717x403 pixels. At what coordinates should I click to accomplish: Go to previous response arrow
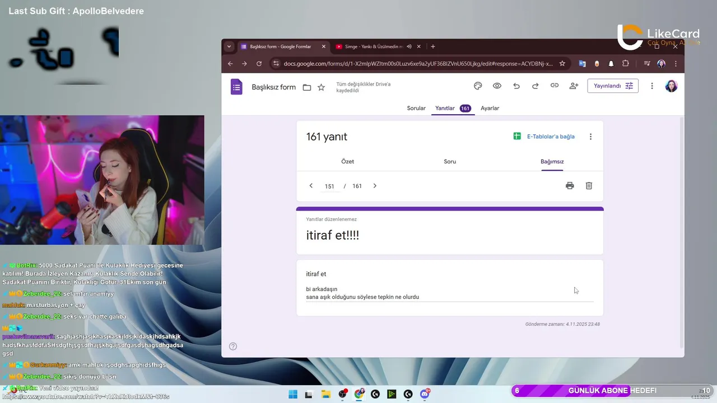pyautogui.click(x=311, y=186)
